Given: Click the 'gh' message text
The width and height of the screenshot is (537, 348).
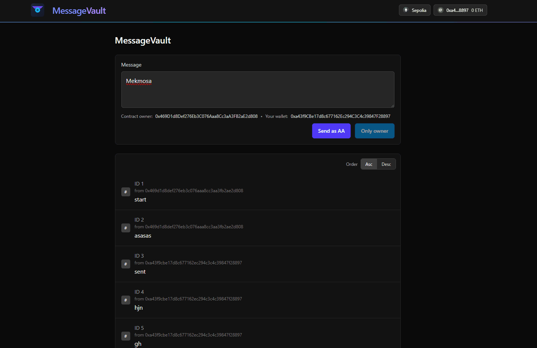Looking at the screenshot, I should [138, 344].
